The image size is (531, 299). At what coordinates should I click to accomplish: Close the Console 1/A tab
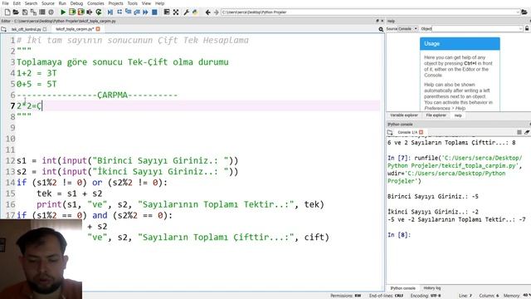[421, 132]
